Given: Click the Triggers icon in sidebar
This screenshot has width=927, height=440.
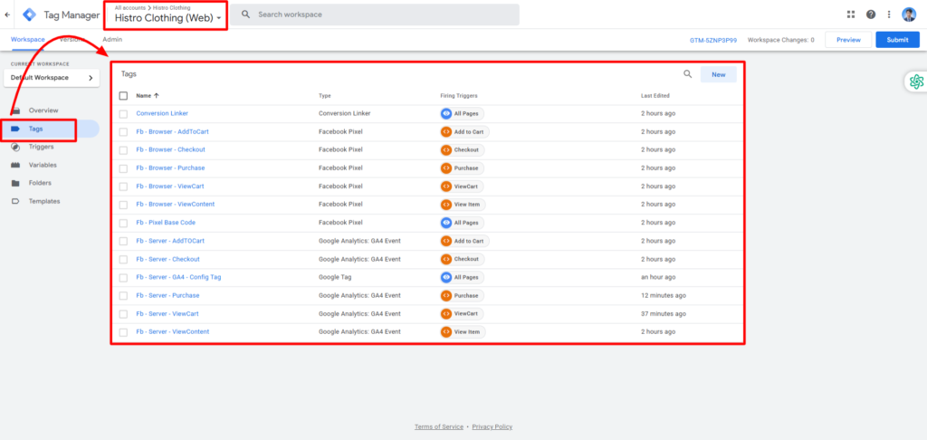Looking at the screenshot, I should pos(15,147).
